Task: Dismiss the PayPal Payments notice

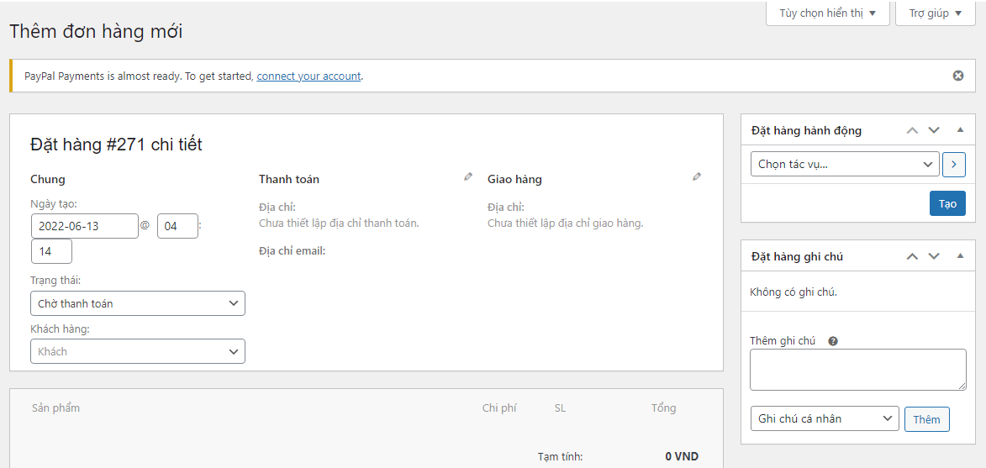Action: point(958,76)
